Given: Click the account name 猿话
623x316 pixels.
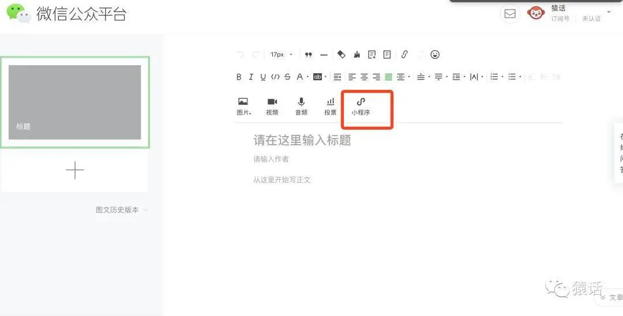Looking at the screenshot, I should pyautogui.click(x=558, y=8).
